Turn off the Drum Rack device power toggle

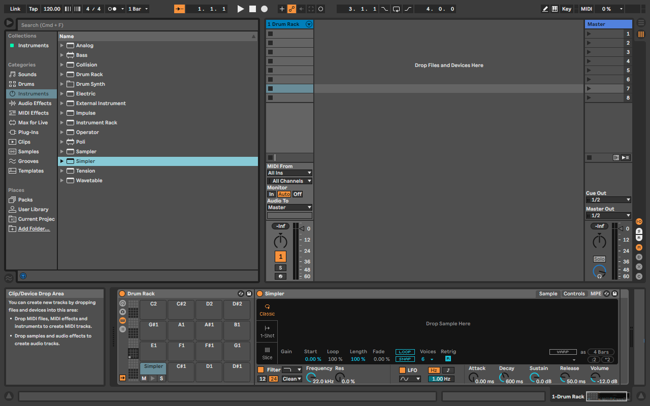[x=121, y=293]
